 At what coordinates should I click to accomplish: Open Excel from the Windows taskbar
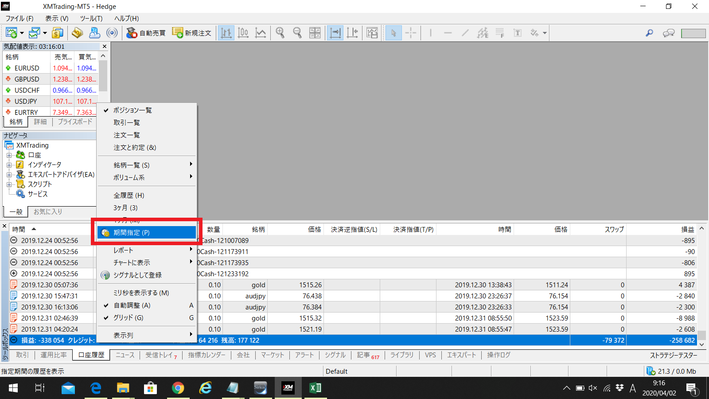click(x=315, y=388)
